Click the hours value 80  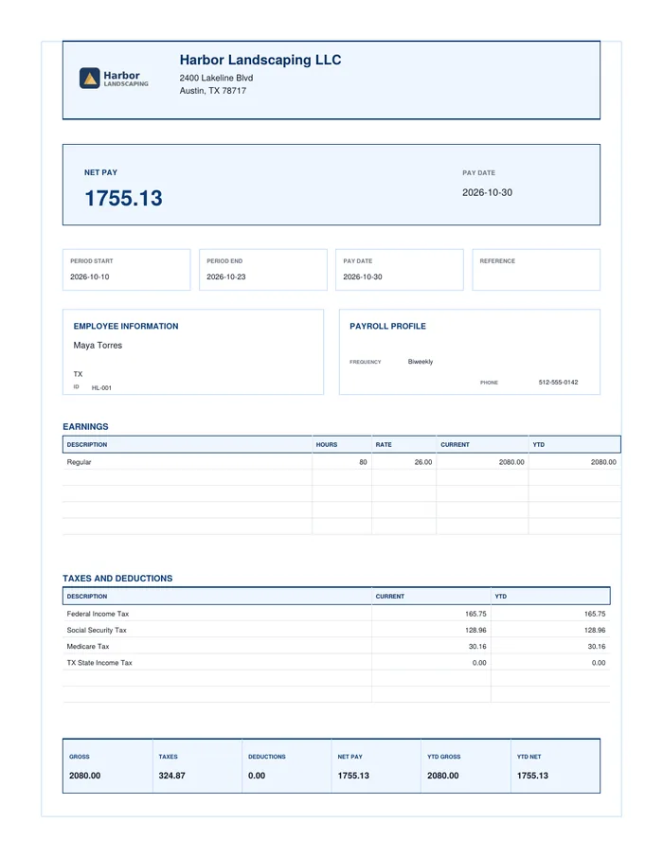[363, 462]
